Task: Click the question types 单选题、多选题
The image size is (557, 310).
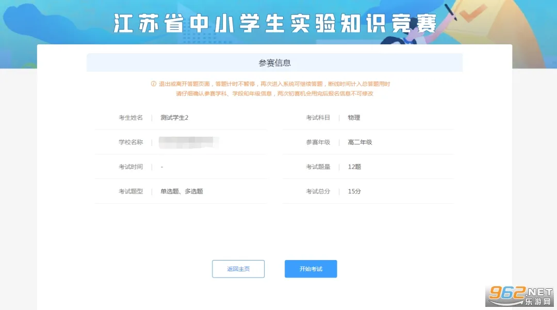Action: point(182,191)
